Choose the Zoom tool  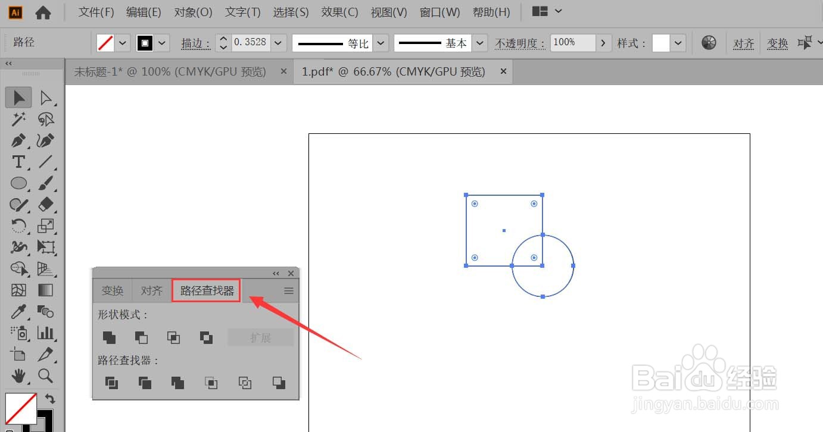pos(46,375)
